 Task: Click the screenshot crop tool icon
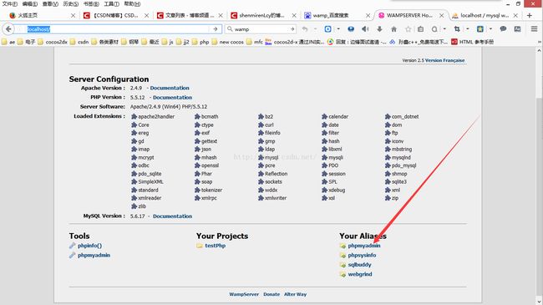(x=457, y=29)
